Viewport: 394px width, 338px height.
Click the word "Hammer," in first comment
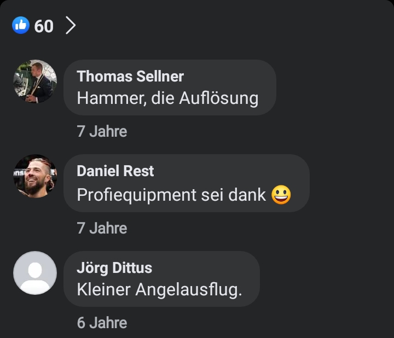(x=112, y=98)
